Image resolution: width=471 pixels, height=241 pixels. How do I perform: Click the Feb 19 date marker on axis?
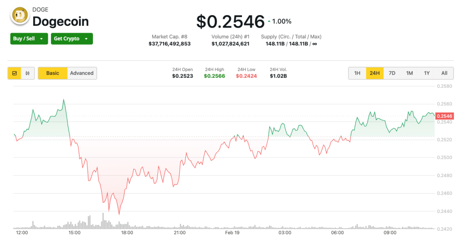click(232, 233)
